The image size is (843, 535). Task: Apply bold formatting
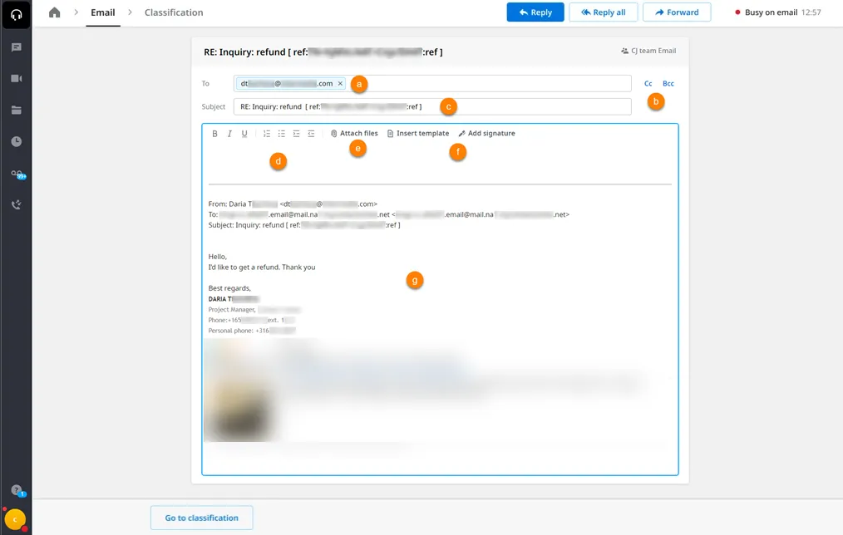[214, 134]
